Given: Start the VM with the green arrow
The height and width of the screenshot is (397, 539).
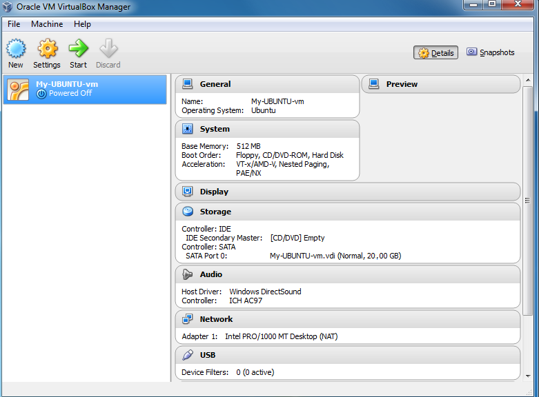Looking at the screenshot, I should (79, 48).
